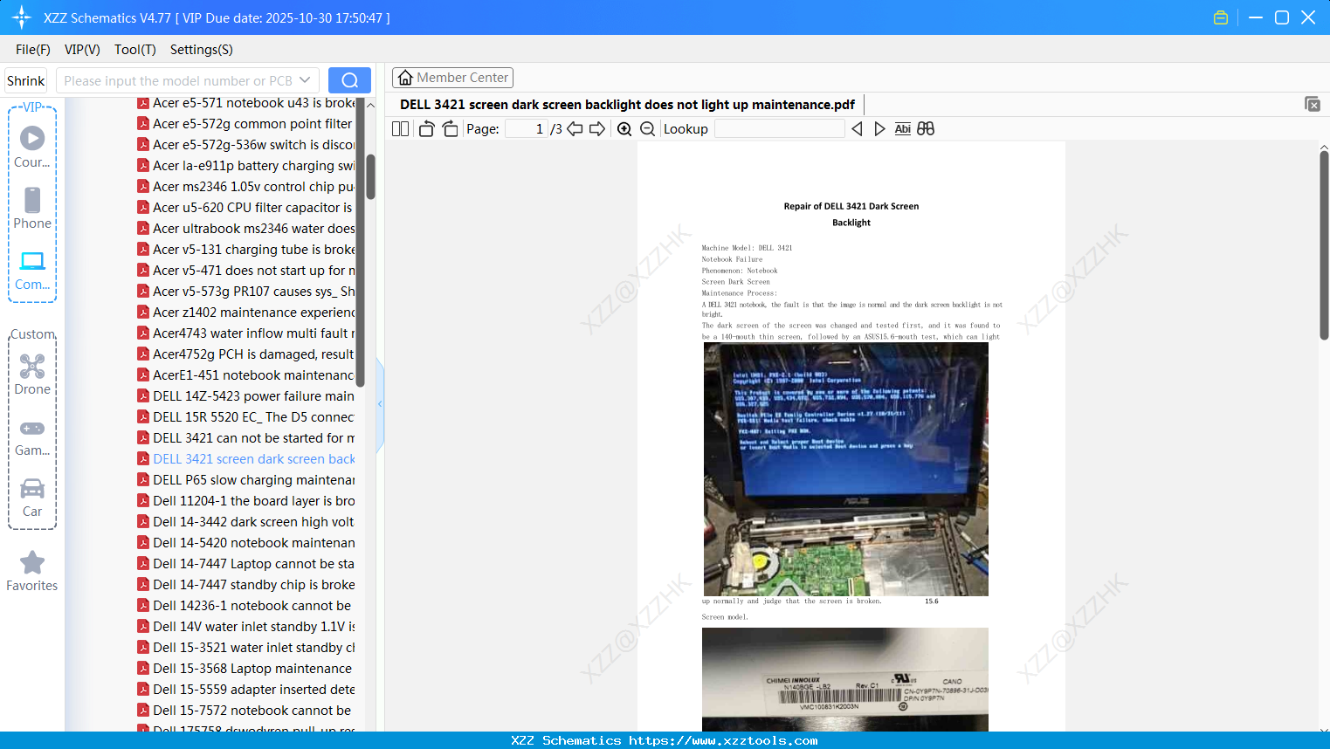This screenshot has width=1330, height=749.
Task: Zoom in on the PDF
Action: pyautogui.click(x=624, y=129)
